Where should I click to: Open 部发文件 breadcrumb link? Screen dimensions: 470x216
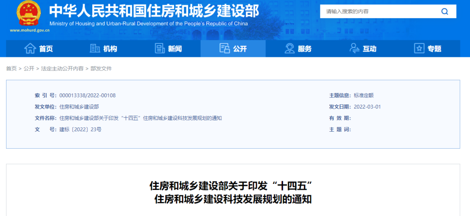tap(101, 69)
